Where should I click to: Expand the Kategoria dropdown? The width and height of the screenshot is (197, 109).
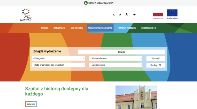(59, 58)
